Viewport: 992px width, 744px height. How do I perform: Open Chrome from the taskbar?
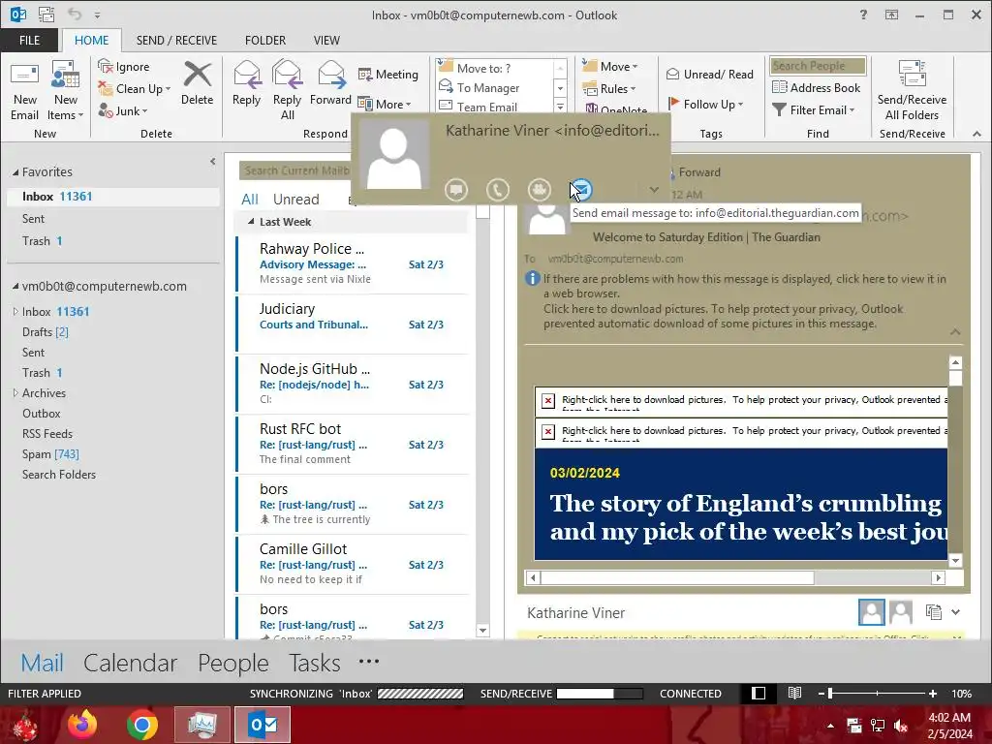[x=141, y=725]
